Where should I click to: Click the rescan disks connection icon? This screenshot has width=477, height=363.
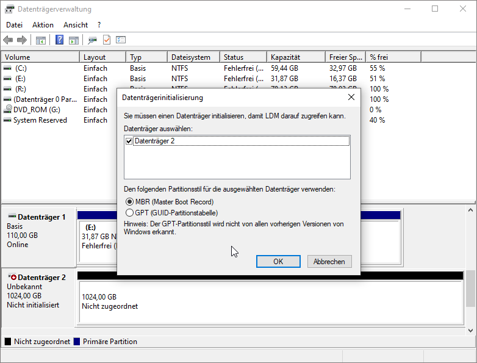pyautogui.click(x=93, y=40)
